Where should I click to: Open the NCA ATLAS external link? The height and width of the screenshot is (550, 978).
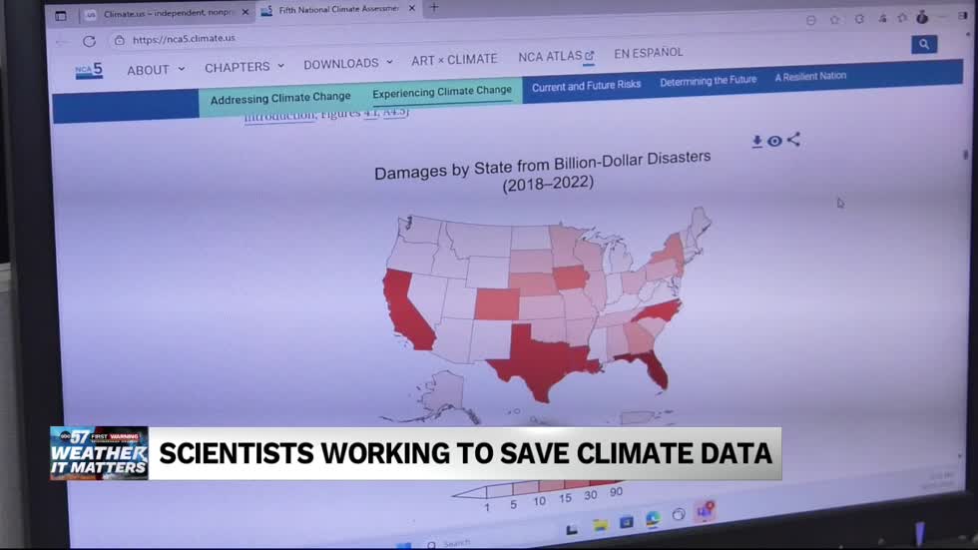point(556,57)
